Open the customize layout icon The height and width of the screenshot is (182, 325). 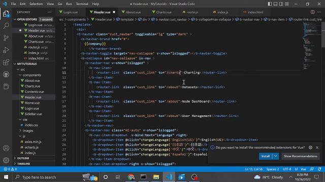click(286, 4)
